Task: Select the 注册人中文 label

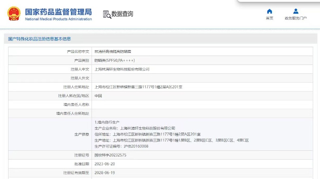Action: (x=80, y=69)
